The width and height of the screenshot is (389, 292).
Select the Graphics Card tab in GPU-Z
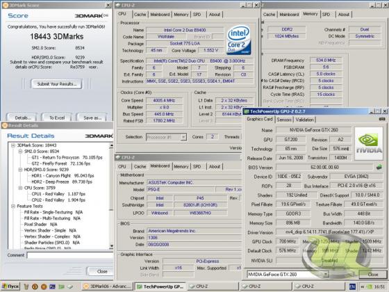[x=260, y=119]
